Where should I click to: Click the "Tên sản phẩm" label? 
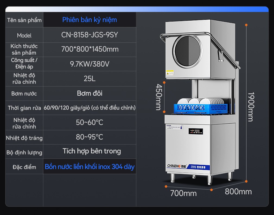pos(24,20)
